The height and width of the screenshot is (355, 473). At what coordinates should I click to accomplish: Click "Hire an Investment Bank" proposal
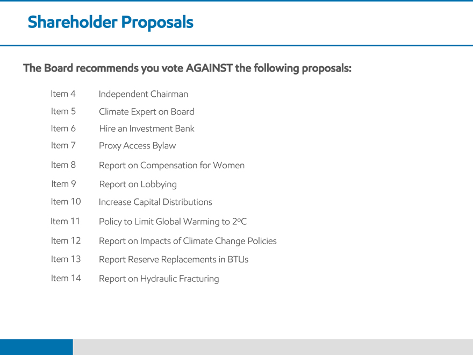point(146,129)
